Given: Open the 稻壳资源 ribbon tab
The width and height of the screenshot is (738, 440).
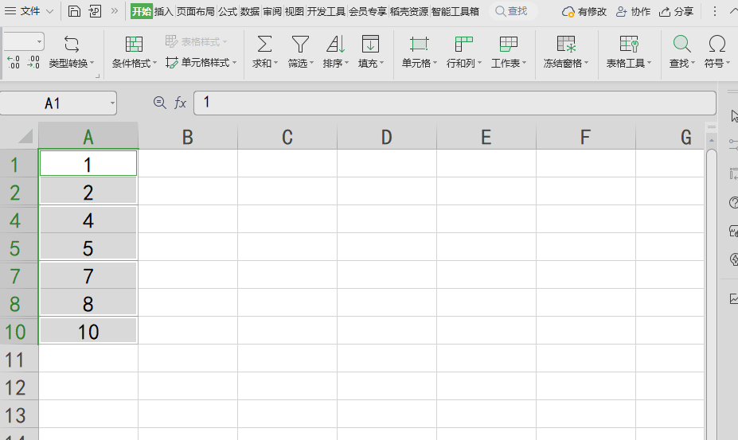Looking at the screenshot, I should (409, 11).
